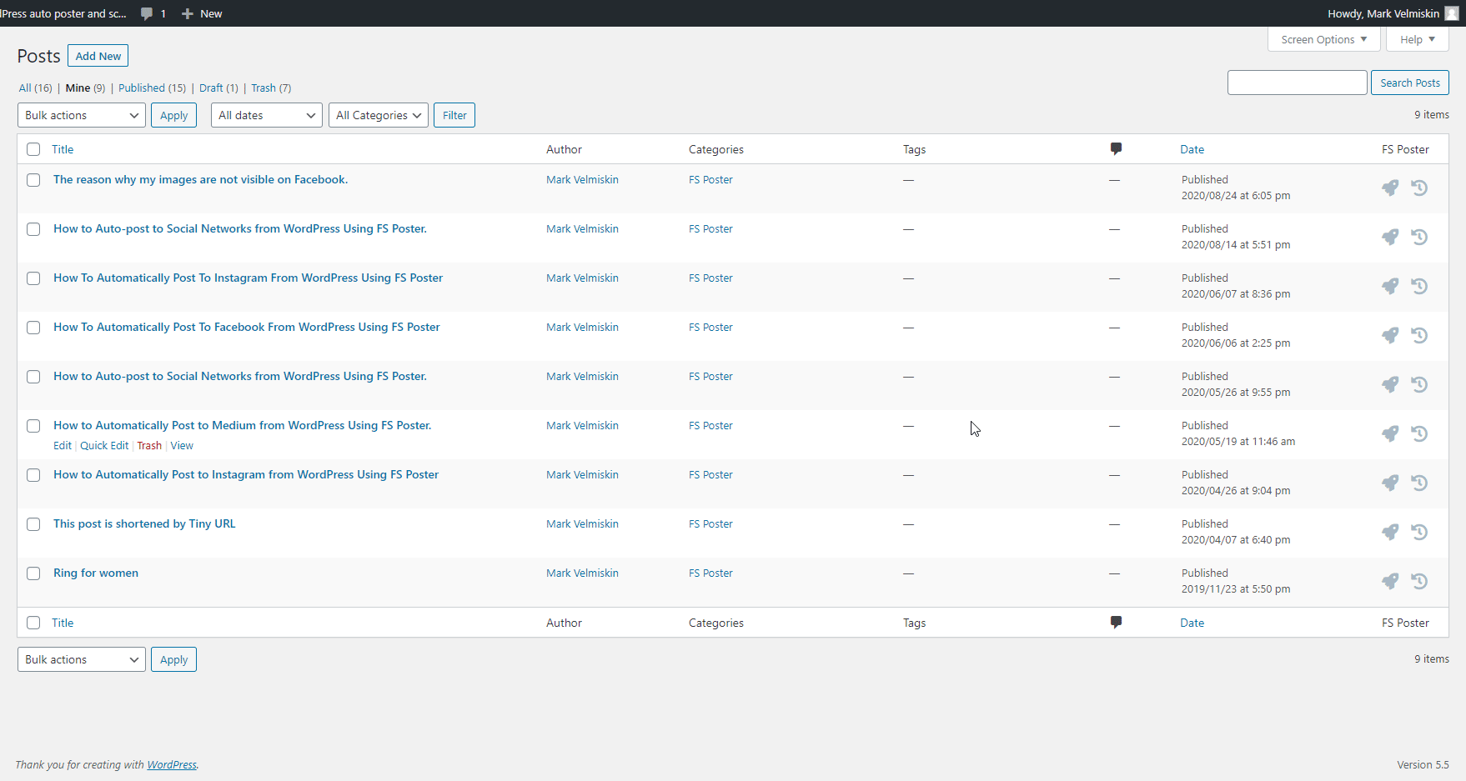The image size is (1466, 781).
Task: Click the New plus item in admin bar
Action: [x=202, y=13]
